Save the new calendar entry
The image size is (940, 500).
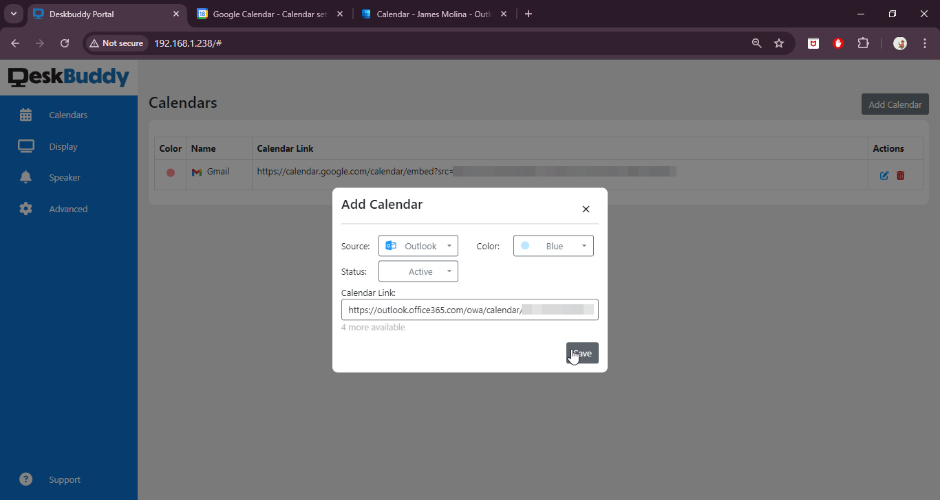tap(582, 352)
